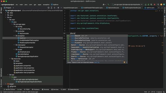Open editor tabs more-options menu
The height and width of the screenshot is (93, 166).
[162, 8]
